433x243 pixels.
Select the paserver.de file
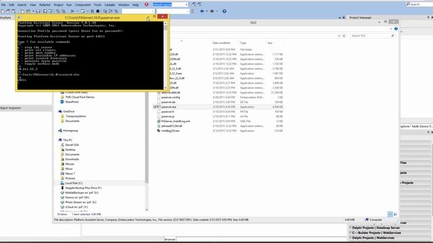point(168,102)
